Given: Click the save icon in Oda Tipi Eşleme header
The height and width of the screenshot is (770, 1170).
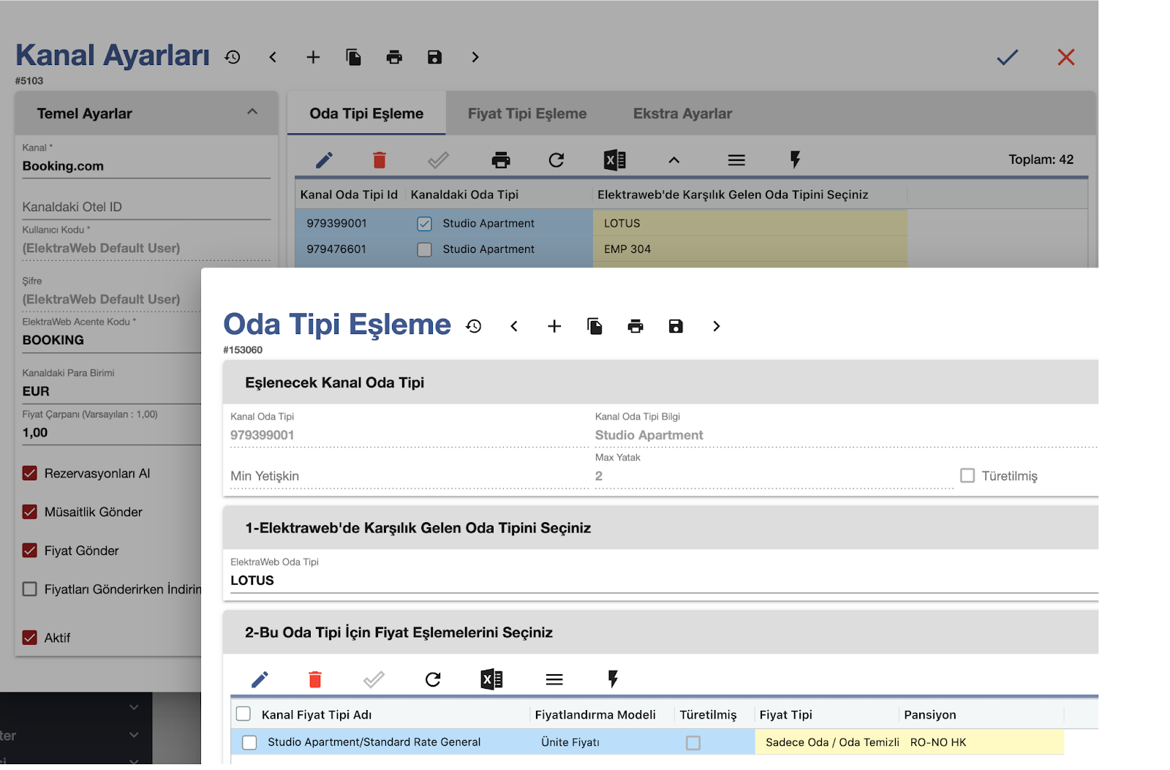Looking at the screenshot, I should point(676,326).
